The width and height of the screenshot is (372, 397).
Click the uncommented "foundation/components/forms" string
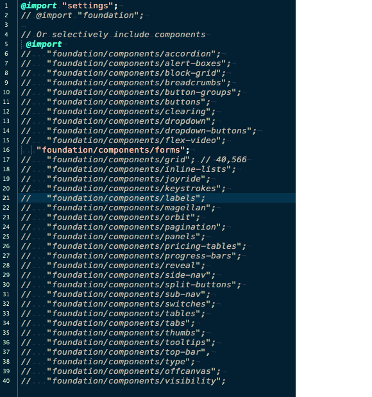tap(111, 150)
